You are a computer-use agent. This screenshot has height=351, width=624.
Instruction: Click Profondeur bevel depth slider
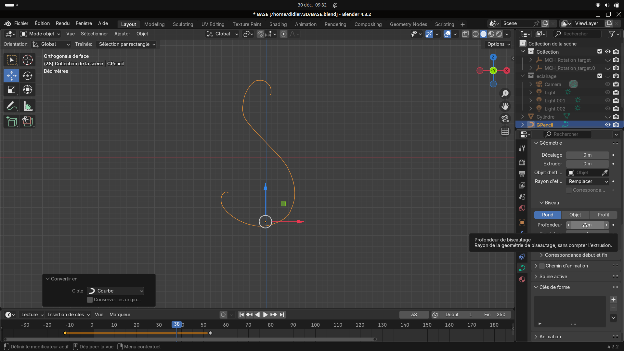(x=587, y=225)
